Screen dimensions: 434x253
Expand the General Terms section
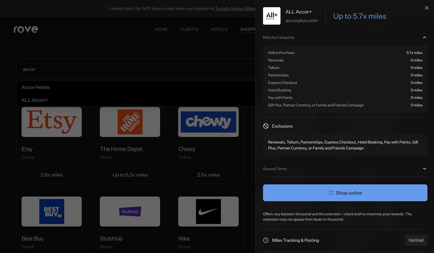click(x=425, y=169)
